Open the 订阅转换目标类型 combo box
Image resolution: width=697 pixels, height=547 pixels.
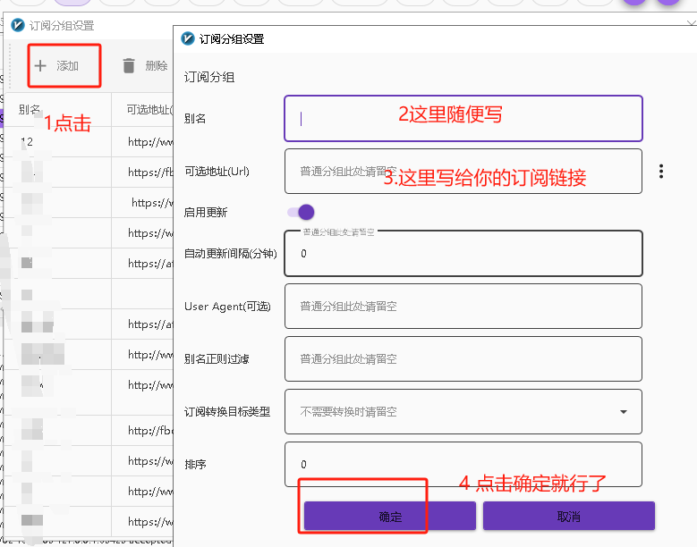pyautogui.click(x=463, y=412)
